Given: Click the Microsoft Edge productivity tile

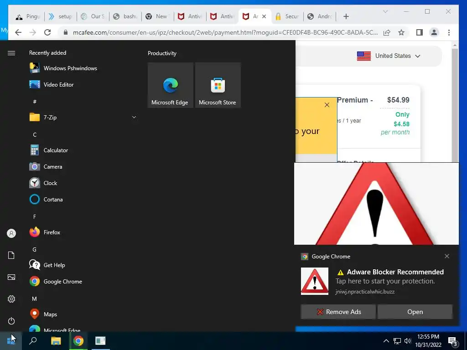Looking at the screenshot, I should pyautogui.click(x=171, y=85).
